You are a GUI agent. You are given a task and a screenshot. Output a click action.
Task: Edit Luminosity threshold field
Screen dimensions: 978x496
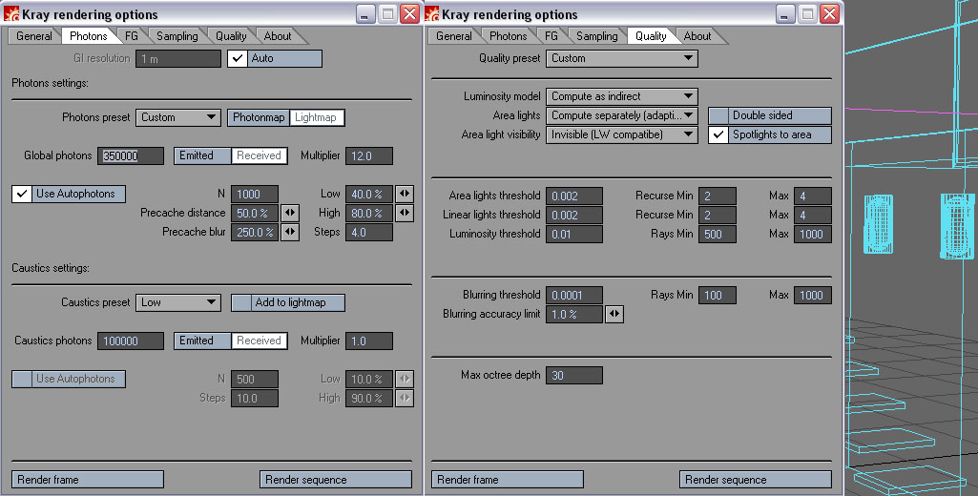574,234
